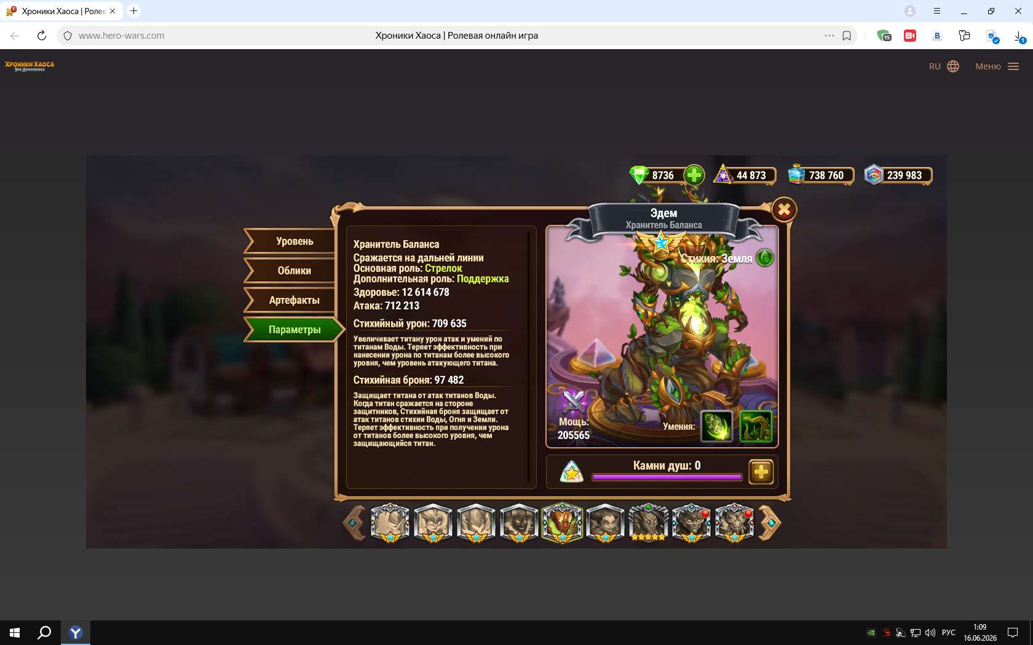Switch the РУС keyboard language

point(949,633)
